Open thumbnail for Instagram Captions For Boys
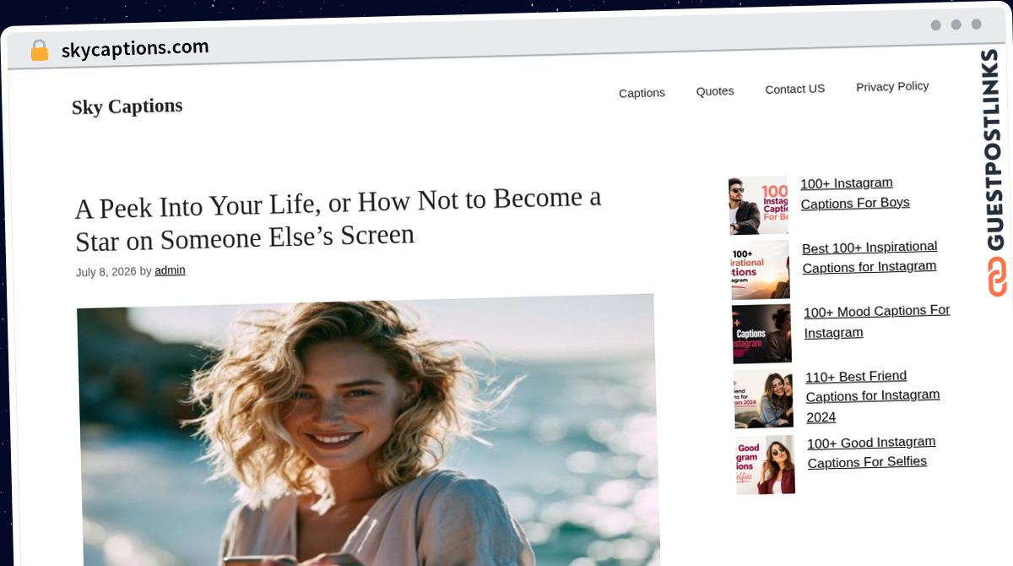1013x566 pixels. tap(758, 205)
